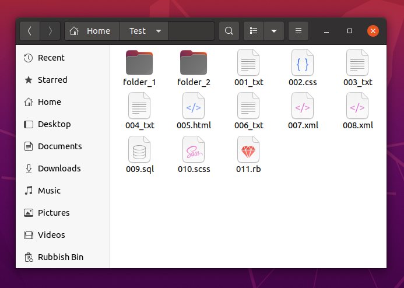Open view options dropdown arrow
Screen dimensions: 404x288
click(x=274, y=31)
